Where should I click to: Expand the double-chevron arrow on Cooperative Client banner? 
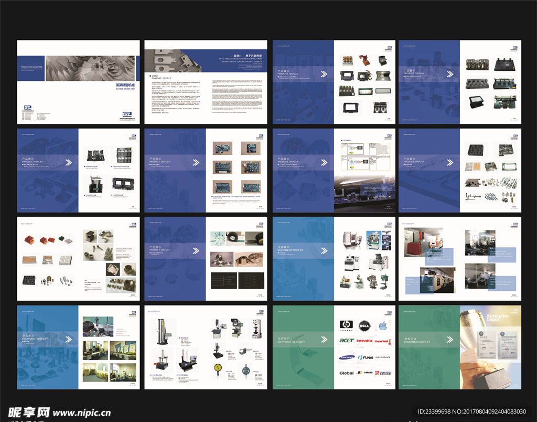324,340
